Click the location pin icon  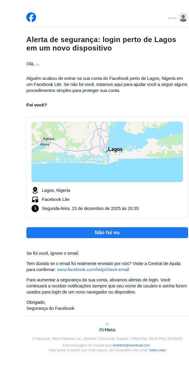point(35,190)
